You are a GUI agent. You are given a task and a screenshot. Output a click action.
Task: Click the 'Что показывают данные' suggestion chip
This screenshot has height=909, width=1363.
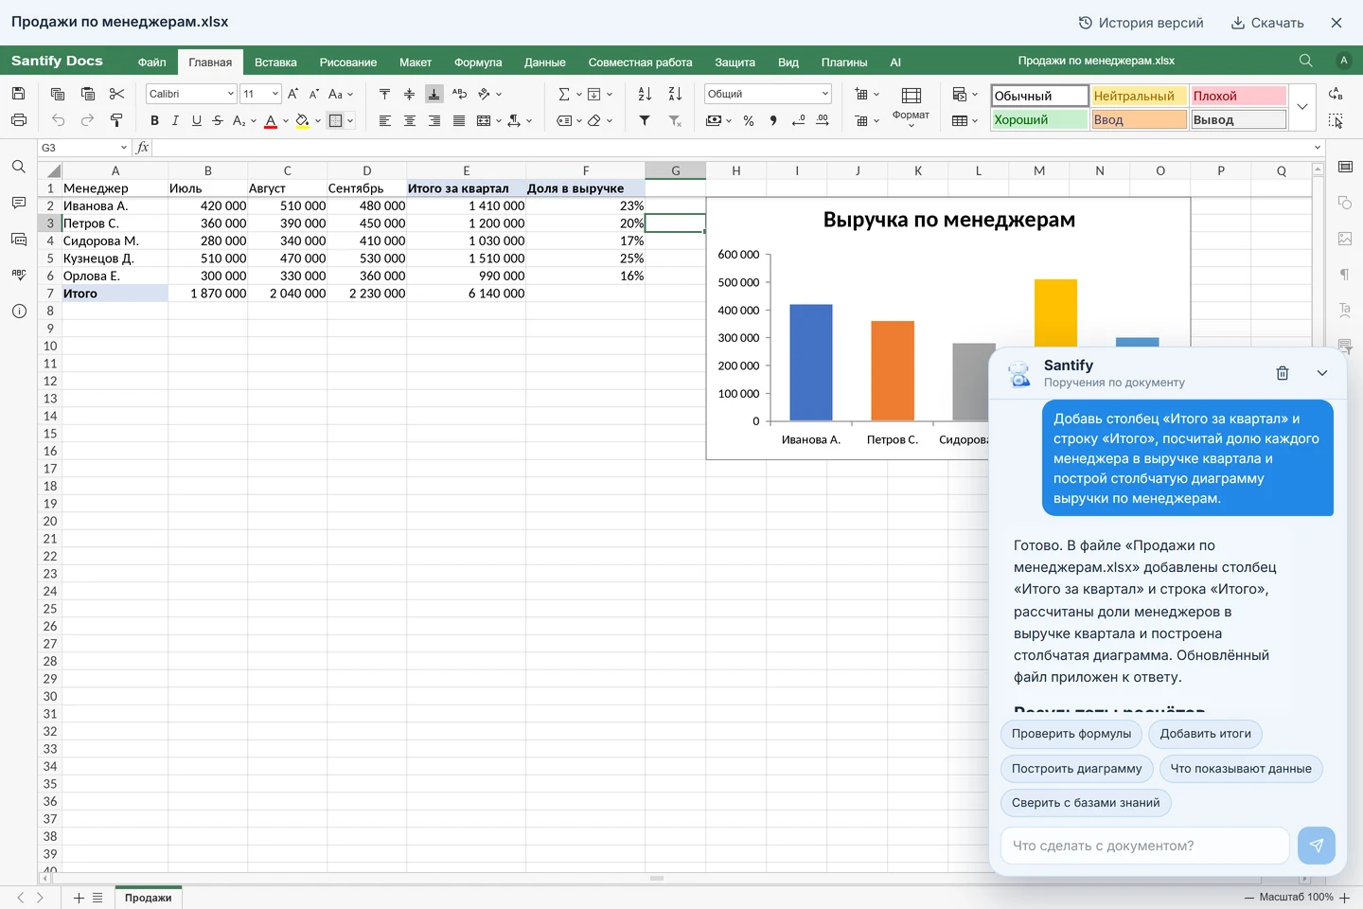point(1241,769)
